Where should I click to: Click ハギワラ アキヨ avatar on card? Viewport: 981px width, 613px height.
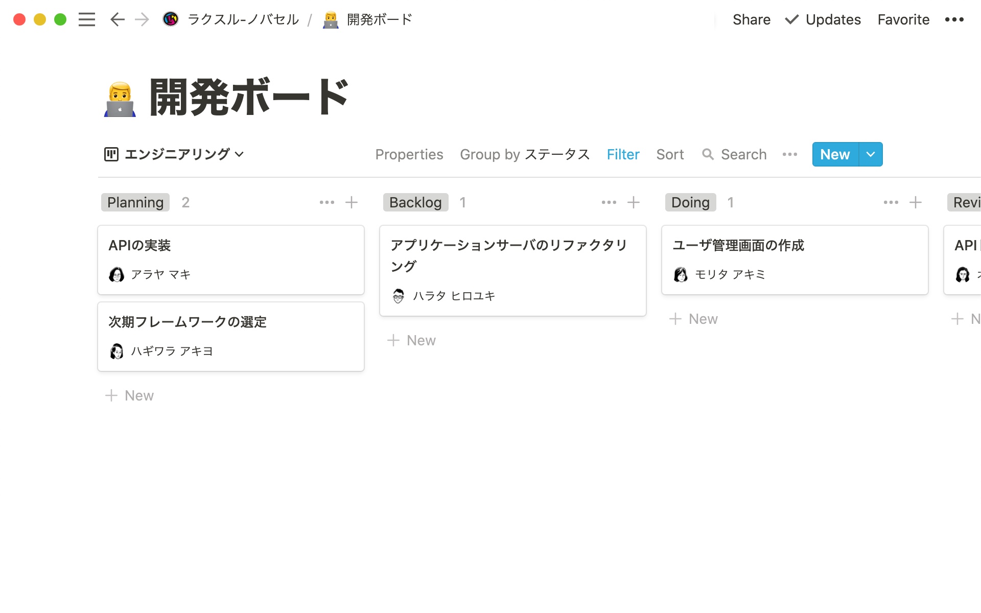pos(116,351)
